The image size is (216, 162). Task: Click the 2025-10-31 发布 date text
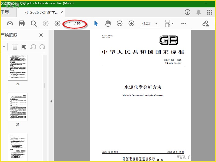pyautogui.click(x=110, y=152)
